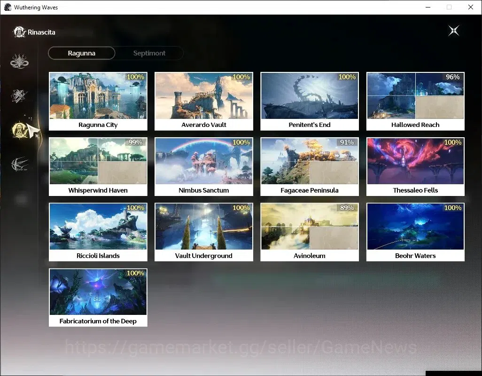Click the highlighted Rinascita region sidebar icon
The image size is (482, 376).
[20, 130]
